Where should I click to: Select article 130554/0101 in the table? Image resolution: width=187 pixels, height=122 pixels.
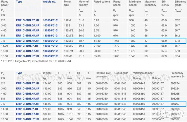click(x=51, y=31)
